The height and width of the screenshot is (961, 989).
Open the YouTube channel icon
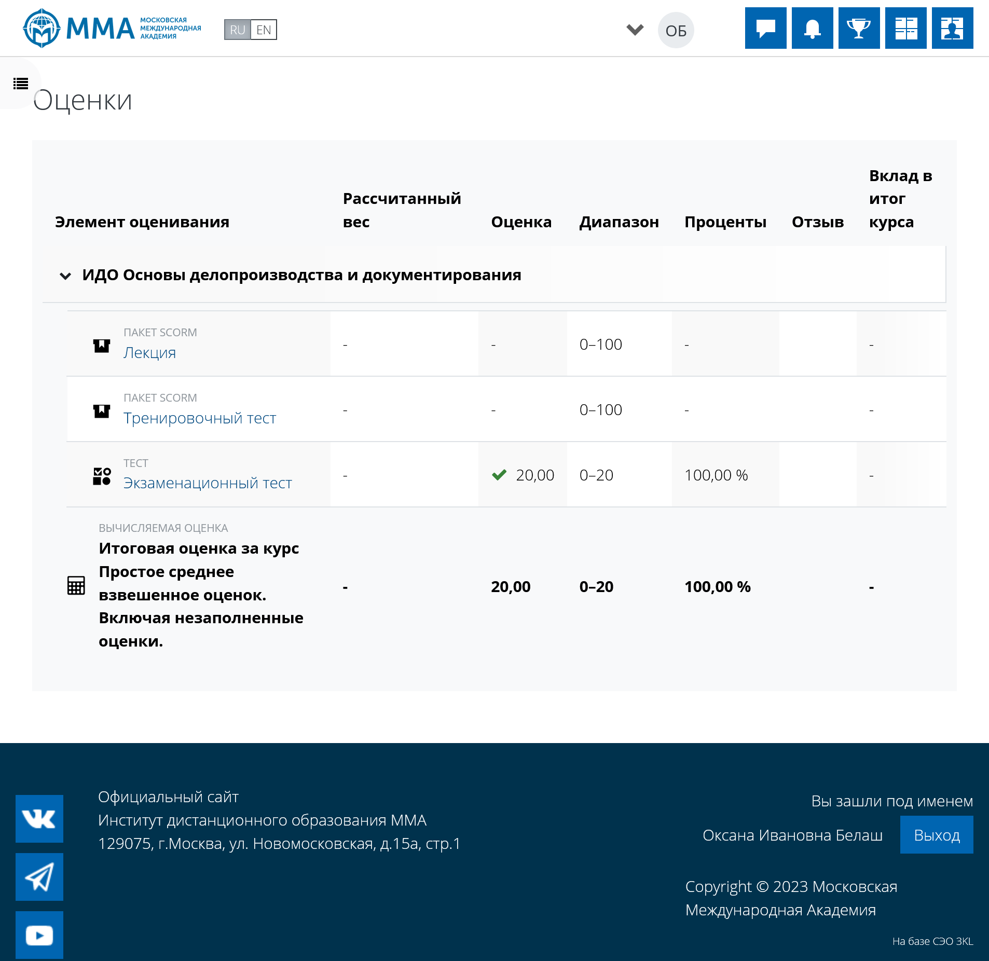pyautogui.click(x=39, y=935)
